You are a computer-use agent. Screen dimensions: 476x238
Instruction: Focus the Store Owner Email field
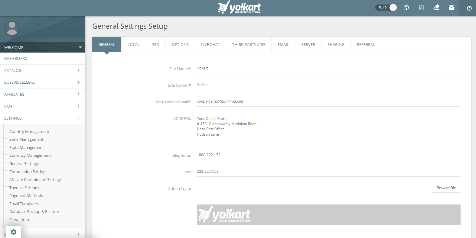point(328,101)
